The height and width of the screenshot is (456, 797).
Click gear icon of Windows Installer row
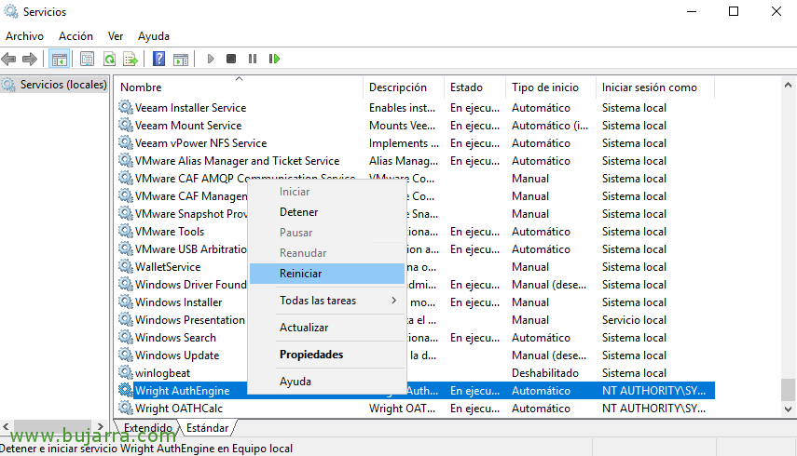tap(126, 302)
